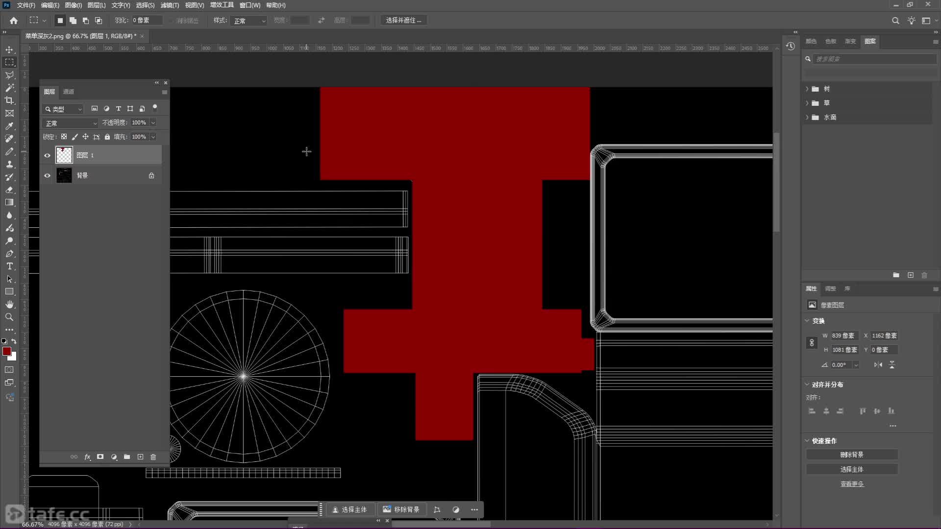The image size is (941, 529).
Task: Click the delete layer trash icon
Action: [153, 457]
